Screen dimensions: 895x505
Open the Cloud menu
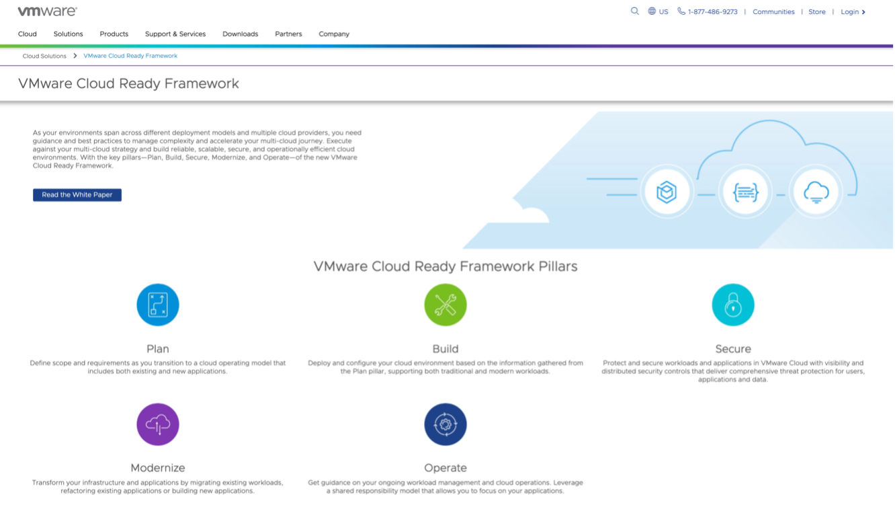[28, 34]
